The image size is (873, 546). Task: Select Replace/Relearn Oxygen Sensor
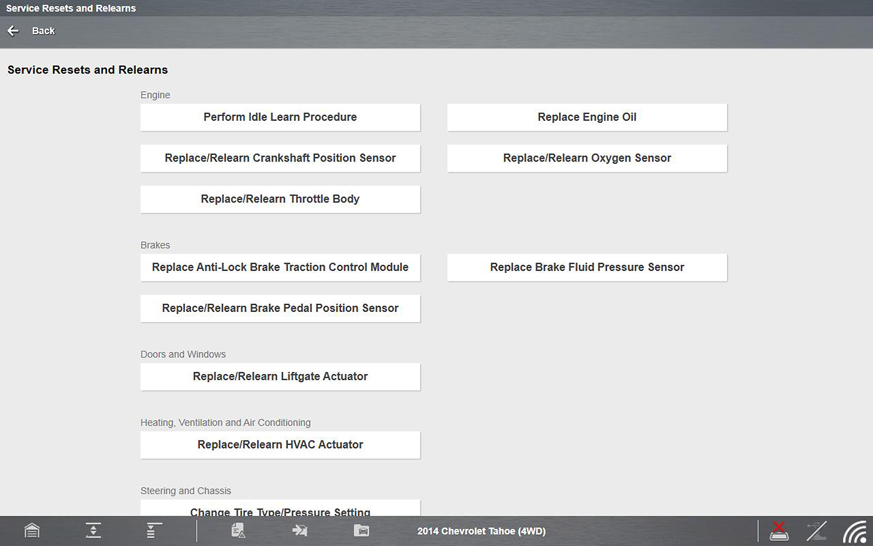[587, 158]
